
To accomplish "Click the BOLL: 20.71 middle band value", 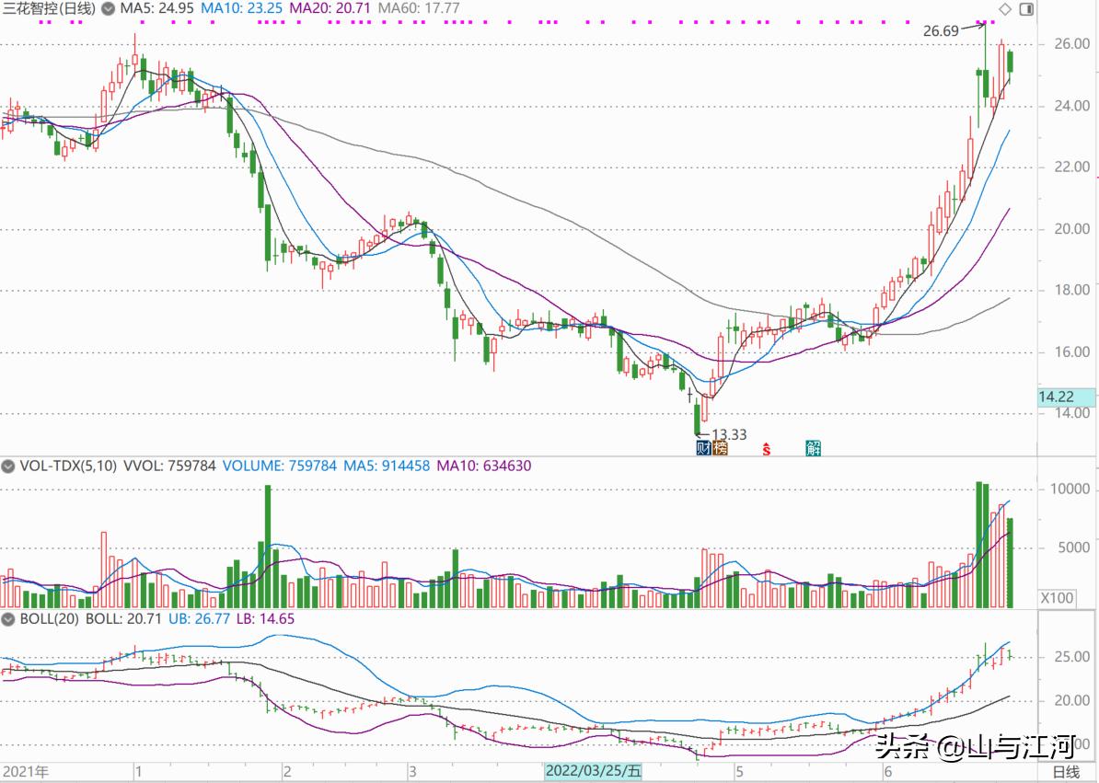I will [x=125, y=619].
